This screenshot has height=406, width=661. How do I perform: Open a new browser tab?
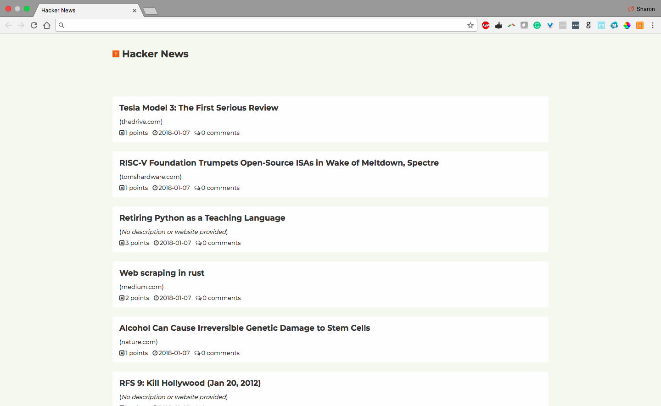point(150,11)
